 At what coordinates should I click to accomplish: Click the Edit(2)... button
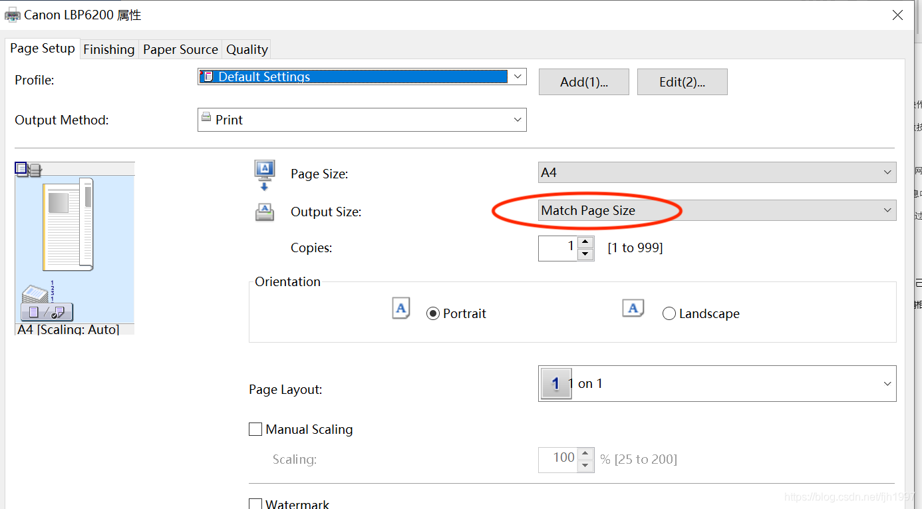click(x=683, y=82)
